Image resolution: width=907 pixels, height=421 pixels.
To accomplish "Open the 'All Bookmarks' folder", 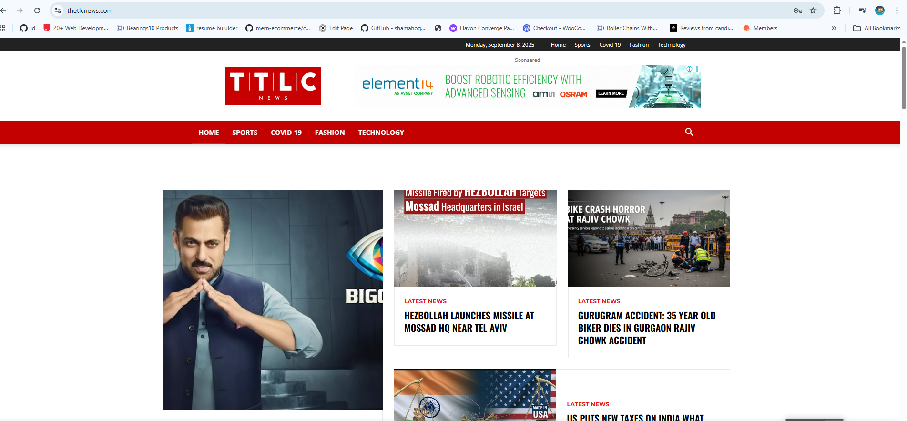I will click(877, 28).
